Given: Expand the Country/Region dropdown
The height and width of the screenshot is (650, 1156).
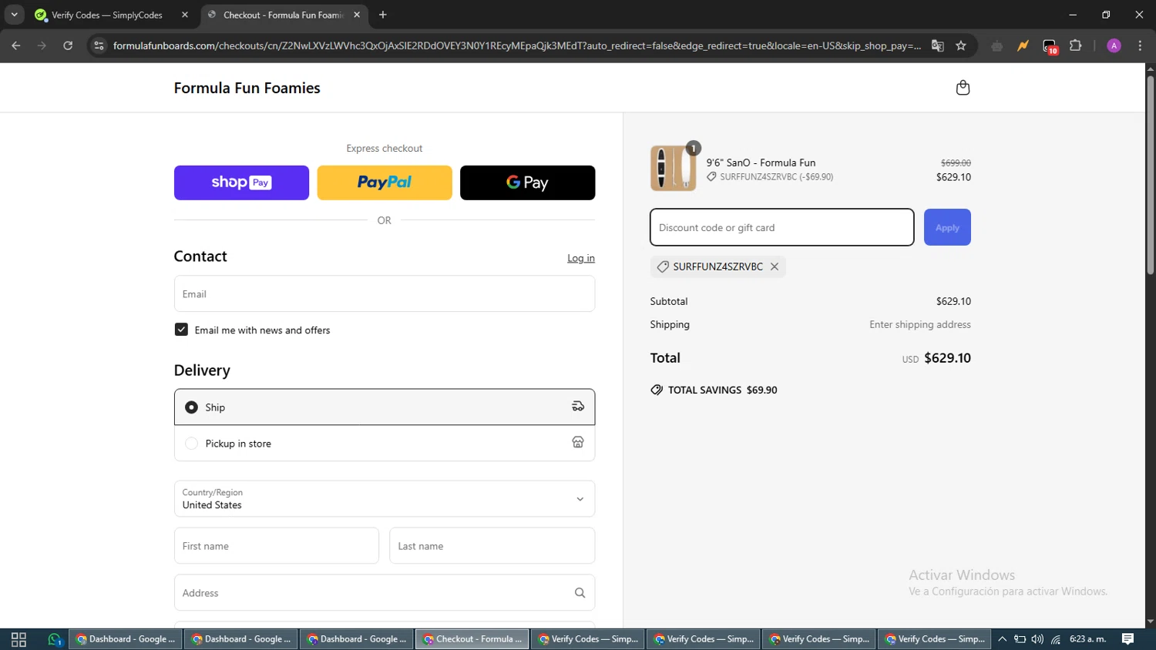Looking at the screenshot, I should pos(385,498).
